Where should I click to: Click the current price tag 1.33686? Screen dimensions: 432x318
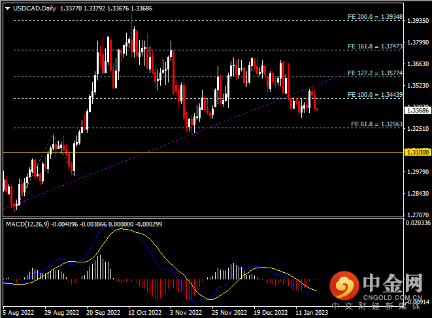pos(418,111)
